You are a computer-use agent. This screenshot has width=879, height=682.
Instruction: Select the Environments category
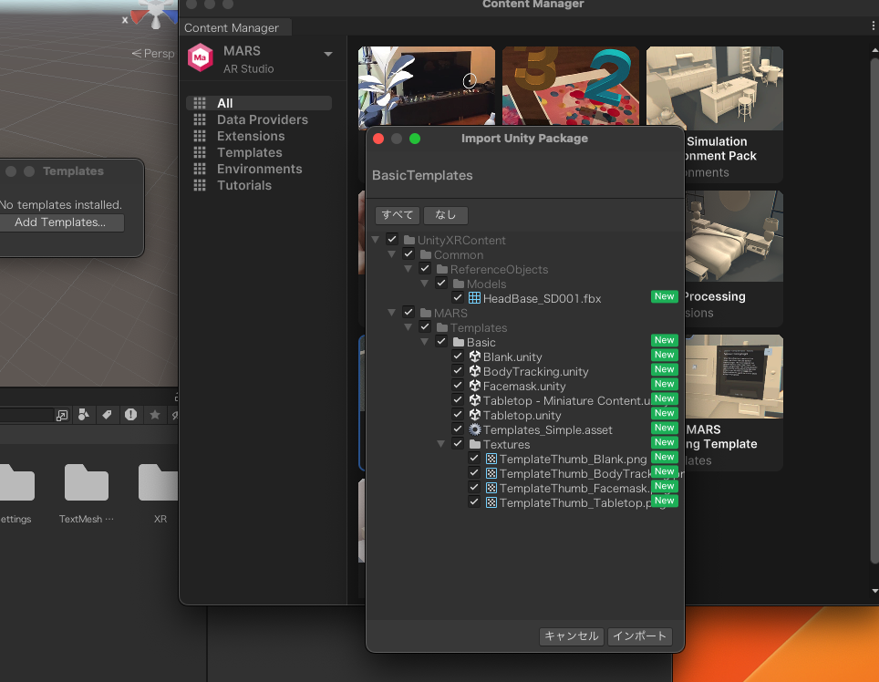click(259, 169)
